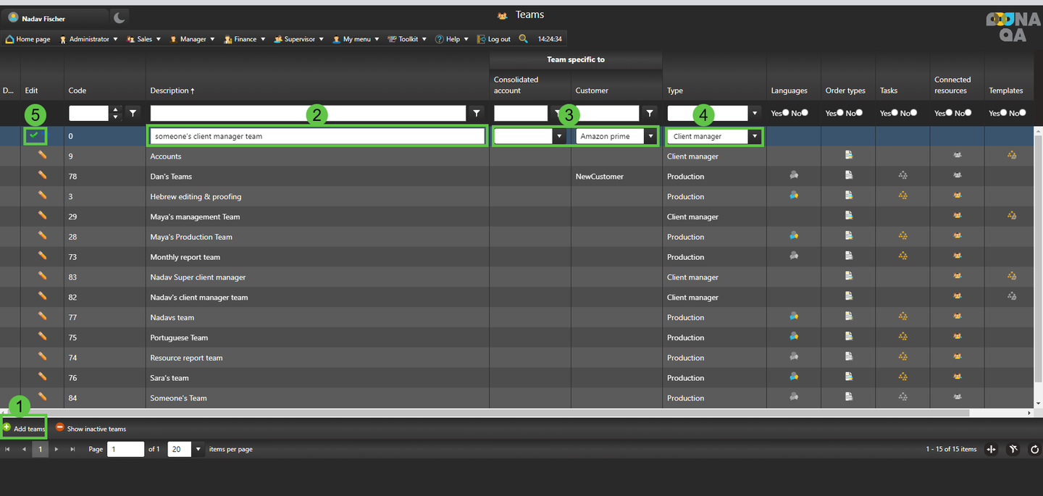The height and width of the screenshot is (496, 1043).
Task: Open the items per page dropdown
Action: [198, 450]
